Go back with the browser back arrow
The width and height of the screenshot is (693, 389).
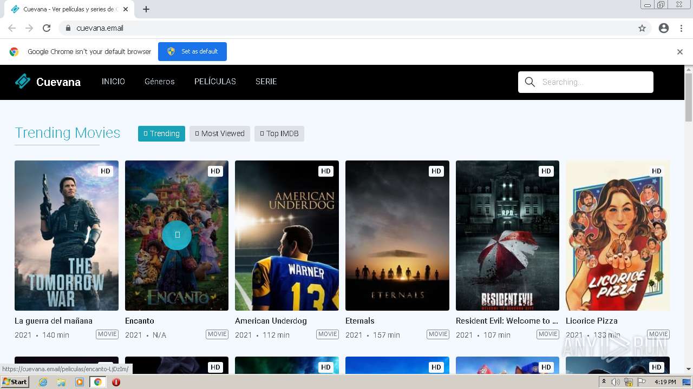pyautogui.click(x=12, y=28)
